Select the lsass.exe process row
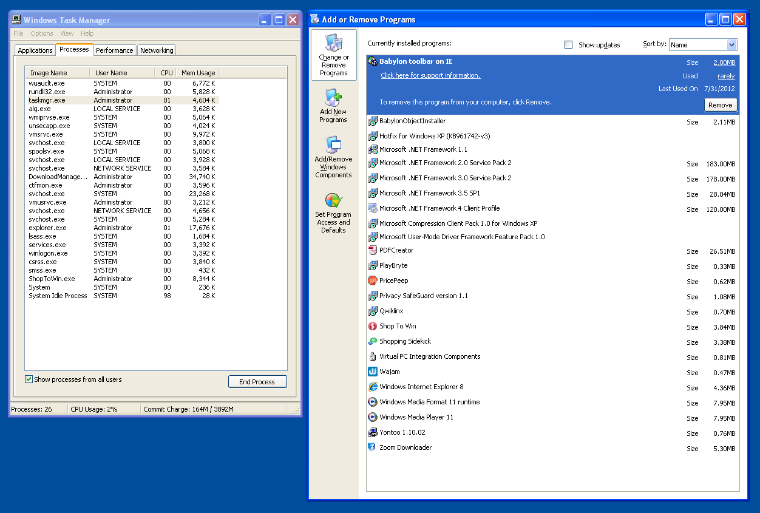The image size is (760, 513). coord(122,236)
